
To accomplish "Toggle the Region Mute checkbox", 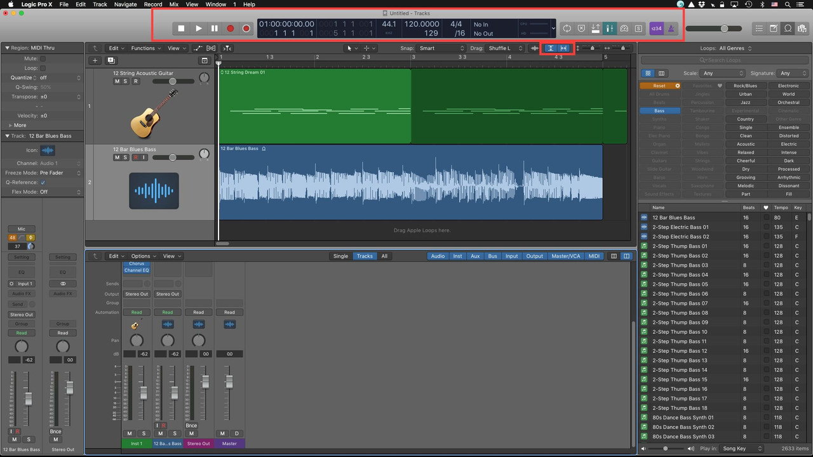I will pos(43,58).
